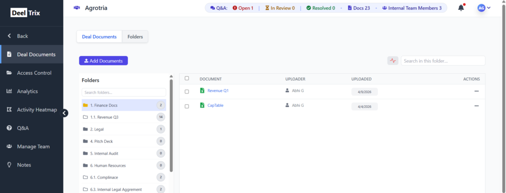Go Back using the sidebar arrow
Screen dimensions: 506x193
9,36
